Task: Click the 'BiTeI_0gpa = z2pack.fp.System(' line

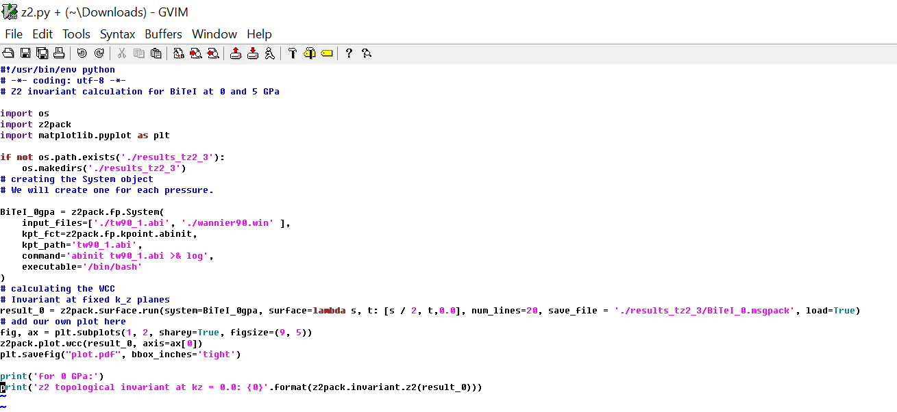Action: click(82, 212)
